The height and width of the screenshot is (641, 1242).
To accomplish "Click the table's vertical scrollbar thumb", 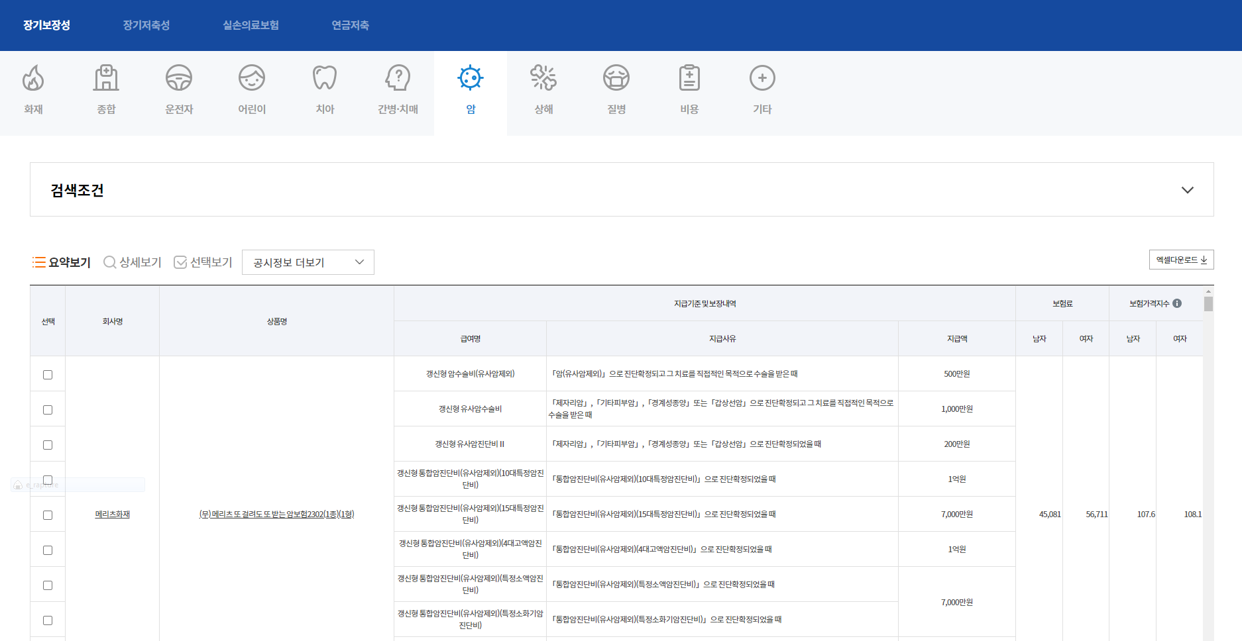I will (x=1208, y=304).
